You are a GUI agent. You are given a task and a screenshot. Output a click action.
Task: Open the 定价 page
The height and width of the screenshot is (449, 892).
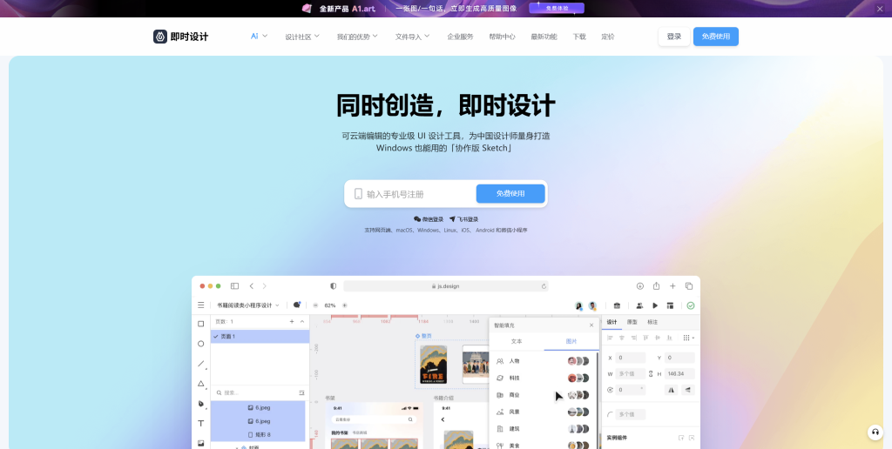607,37
